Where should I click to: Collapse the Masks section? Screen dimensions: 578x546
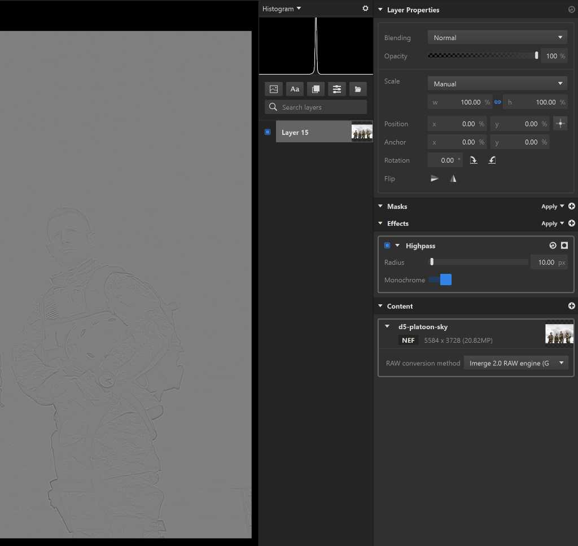click(x=380, y=206)
